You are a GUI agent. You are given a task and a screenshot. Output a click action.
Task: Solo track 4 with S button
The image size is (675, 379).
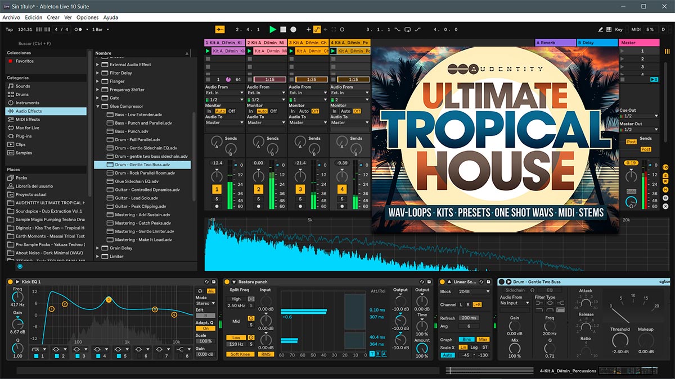click(341, 199)
